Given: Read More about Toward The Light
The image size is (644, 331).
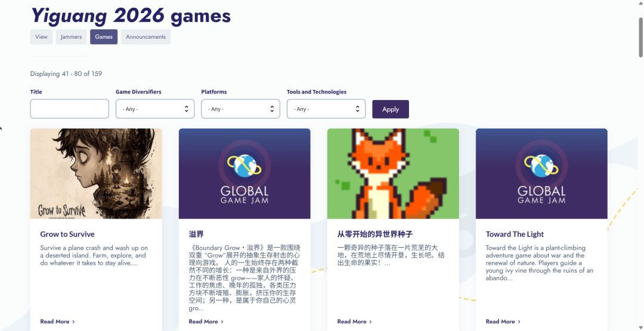Looking at the screenshot, I should pos(503,321).
